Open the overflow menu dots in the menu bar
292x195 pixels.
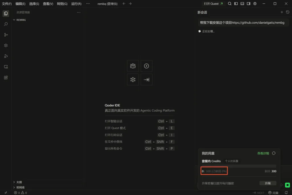[88, 3]
